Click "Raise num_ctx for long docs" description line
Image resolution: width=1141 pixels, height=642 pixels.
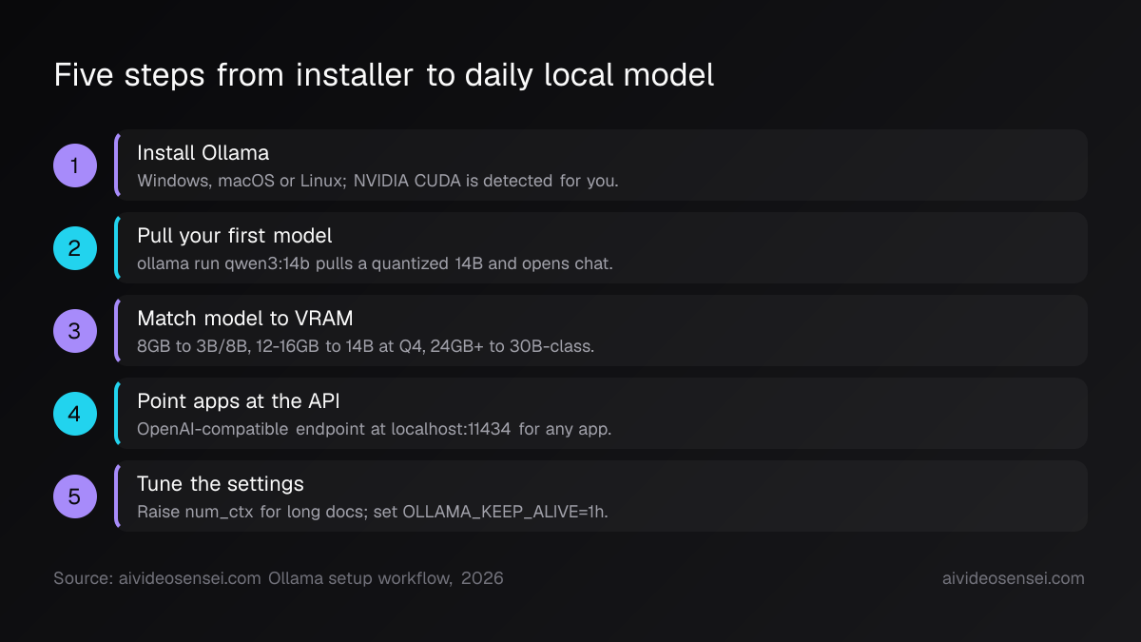point(373,512)
